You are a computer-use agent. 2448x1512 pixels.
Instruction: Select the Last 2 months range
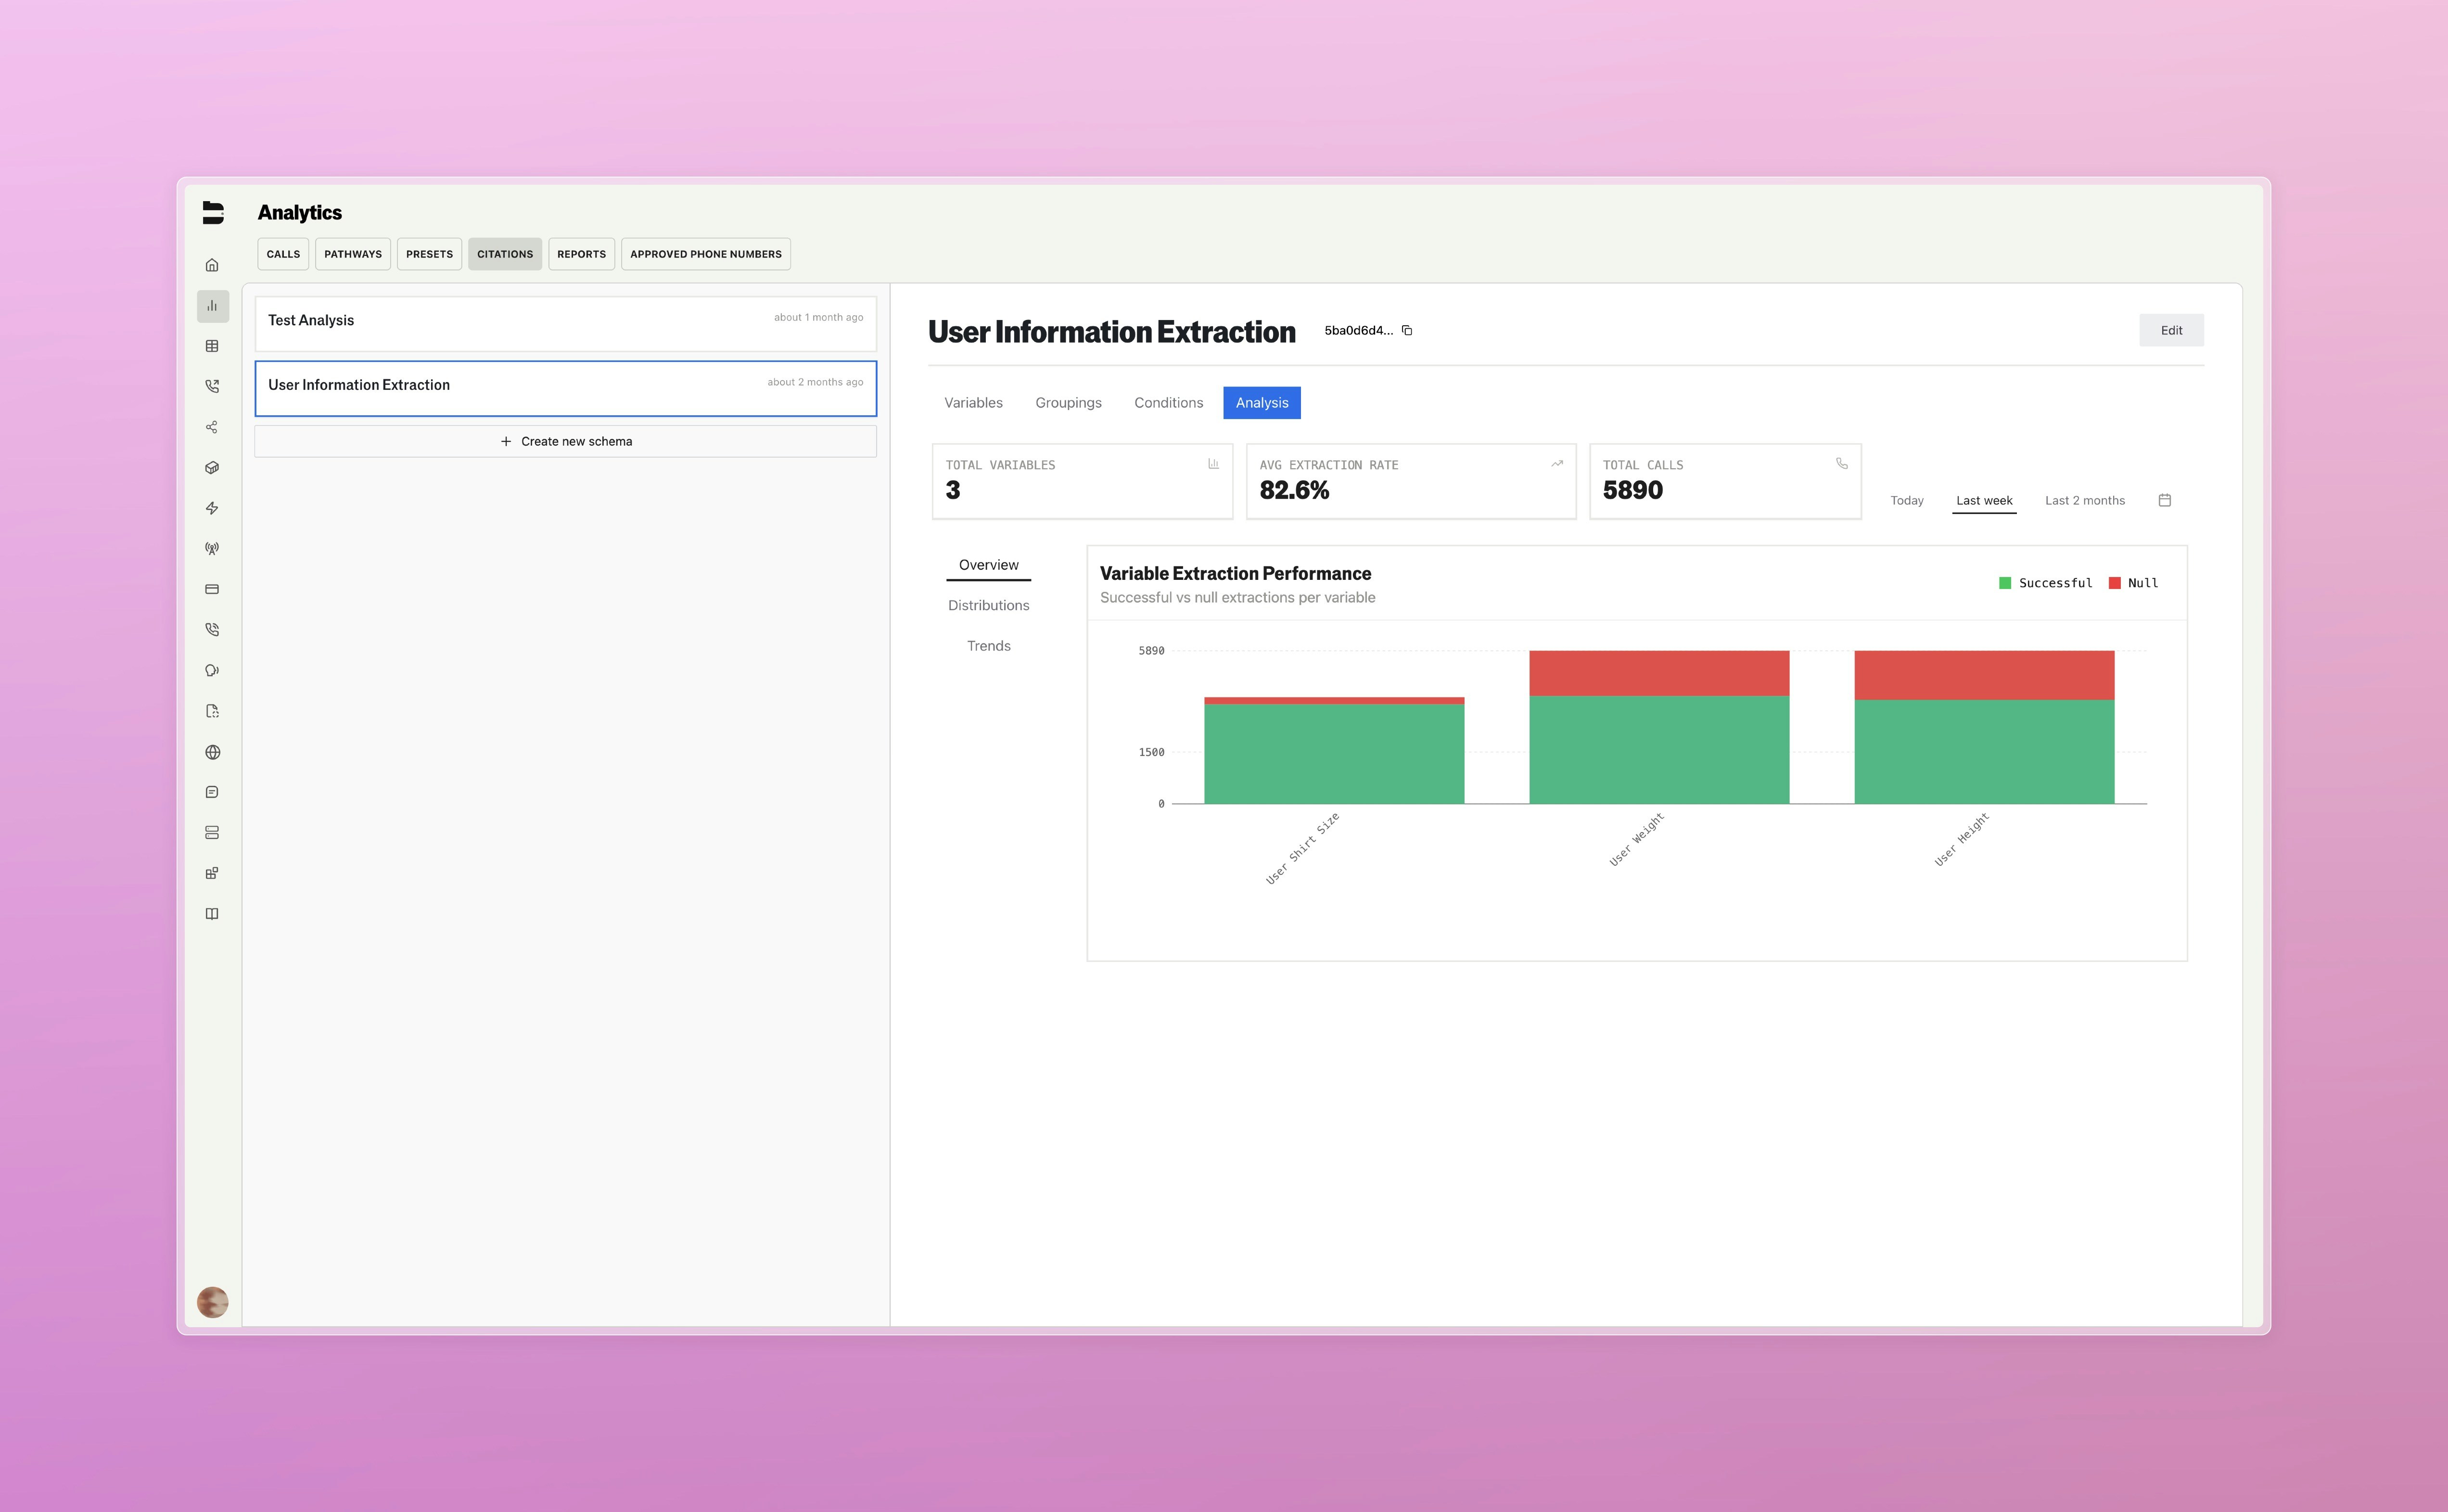[x=2084, y=500]
